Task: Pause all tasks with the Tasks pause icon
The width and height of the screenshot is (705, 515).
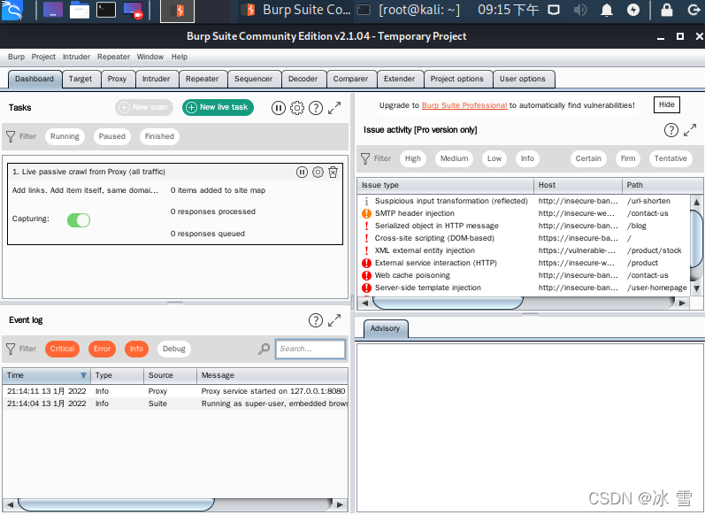Action: click(279, 108)
